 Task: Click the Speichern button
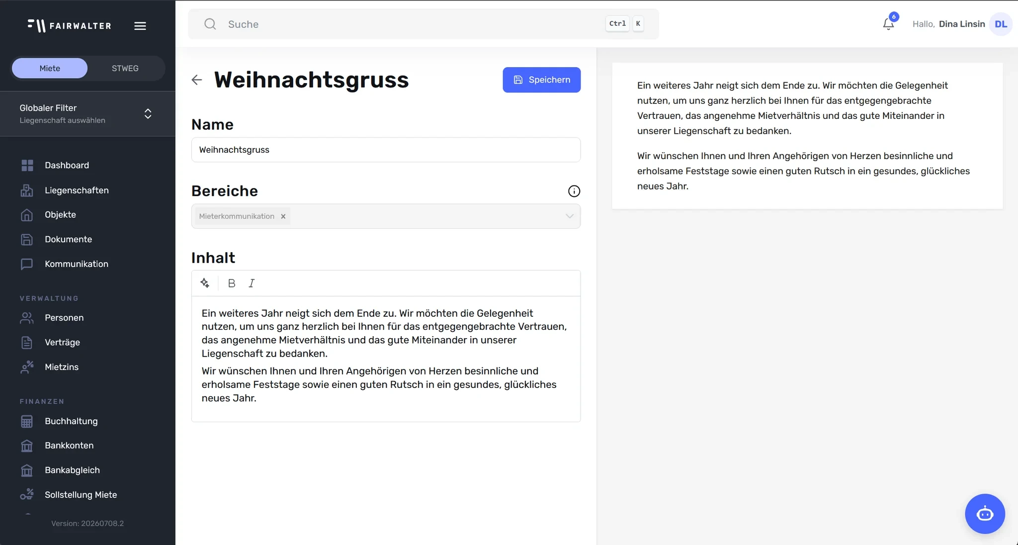coord(541,80)
